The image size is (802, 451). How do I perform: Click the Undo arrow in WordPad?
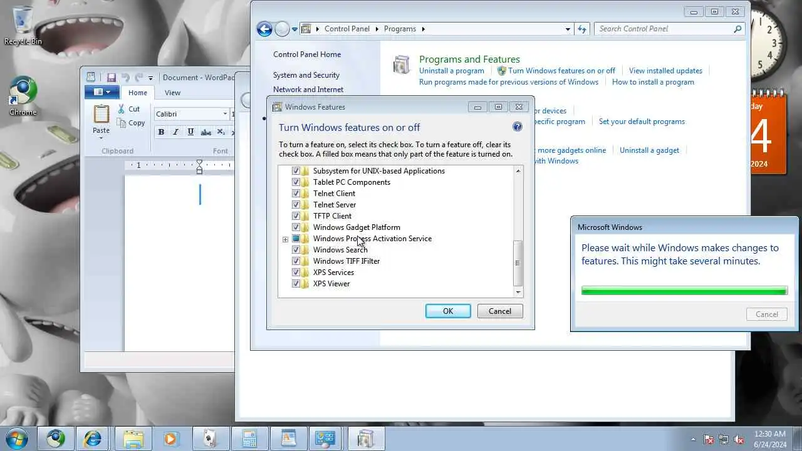tap(125, 78)
